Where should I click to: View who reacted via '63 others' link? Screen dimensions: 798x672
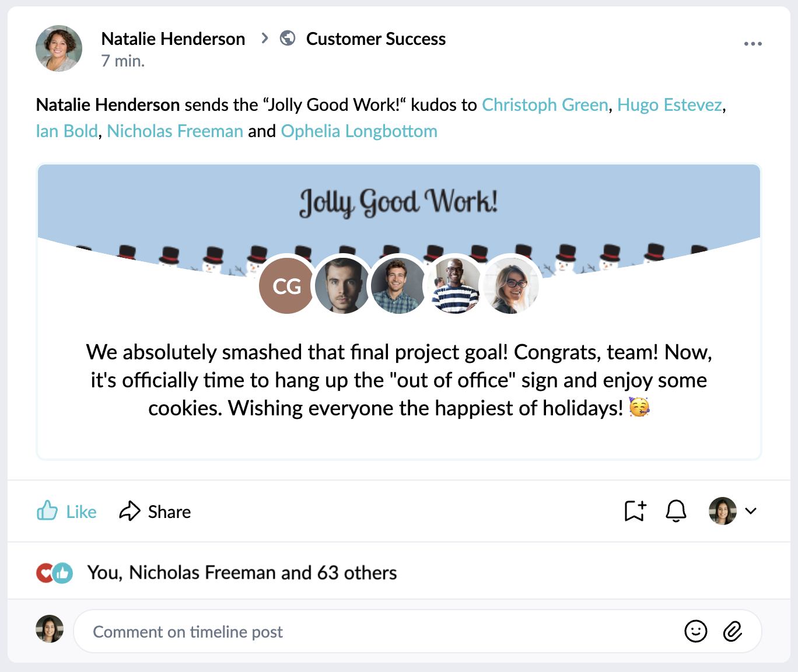pyautogui.click(x=356, y=572)
